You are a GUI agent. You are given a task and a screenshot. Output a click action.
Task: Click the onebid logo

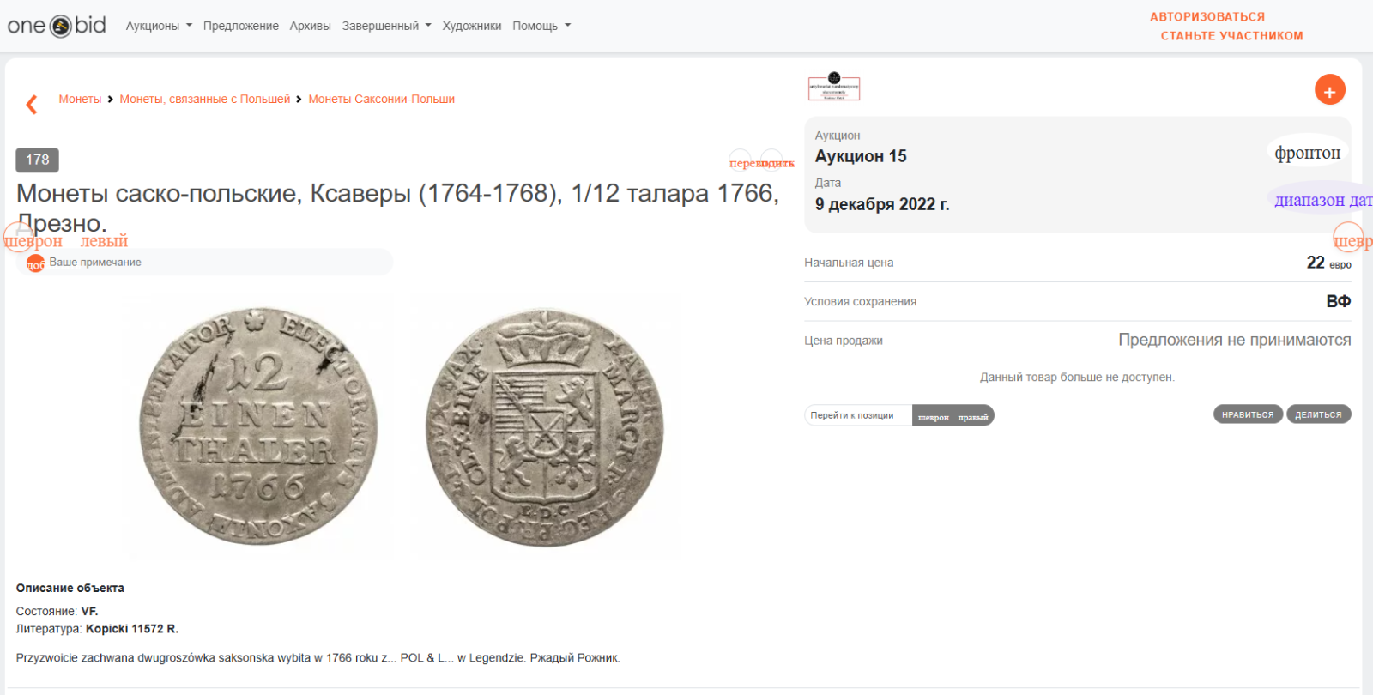pyautogui.click(x=57, y=26)
